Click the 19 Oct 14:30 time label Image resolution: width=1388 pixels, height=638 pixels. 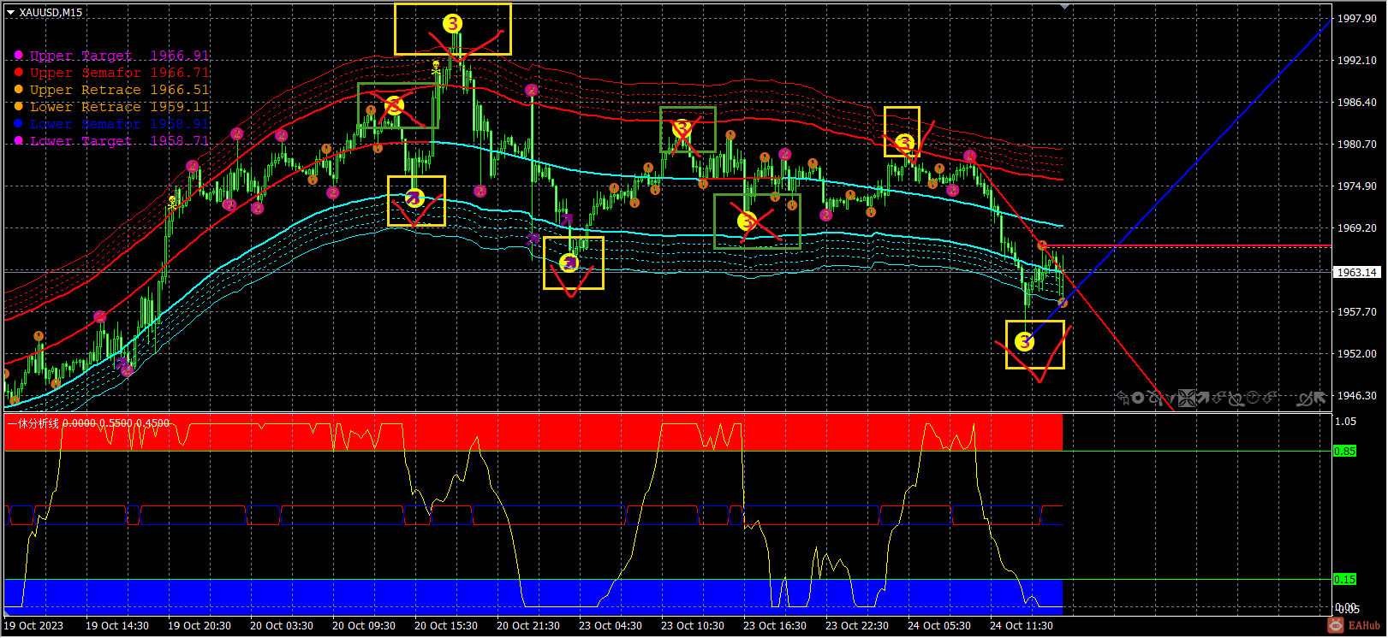pos(117,626)
